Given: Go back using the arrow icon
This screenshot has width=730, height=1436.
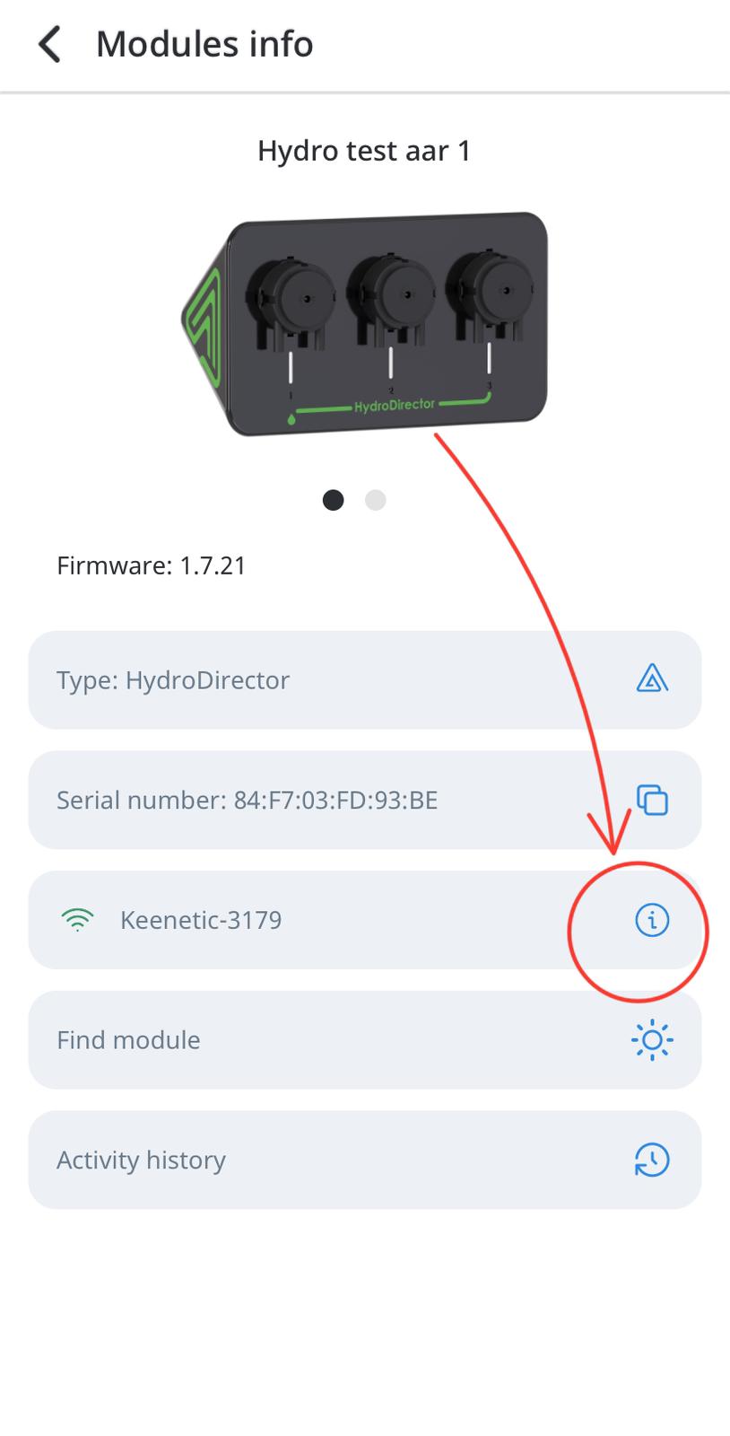Looking at the screenshot, I should [49, 44].
